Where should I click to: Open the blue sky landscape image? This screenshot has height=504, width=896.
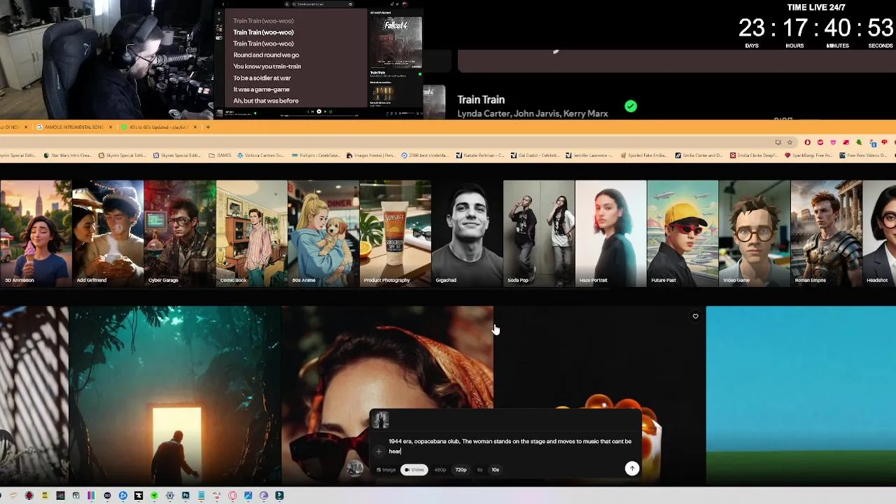tap(801, 395)
